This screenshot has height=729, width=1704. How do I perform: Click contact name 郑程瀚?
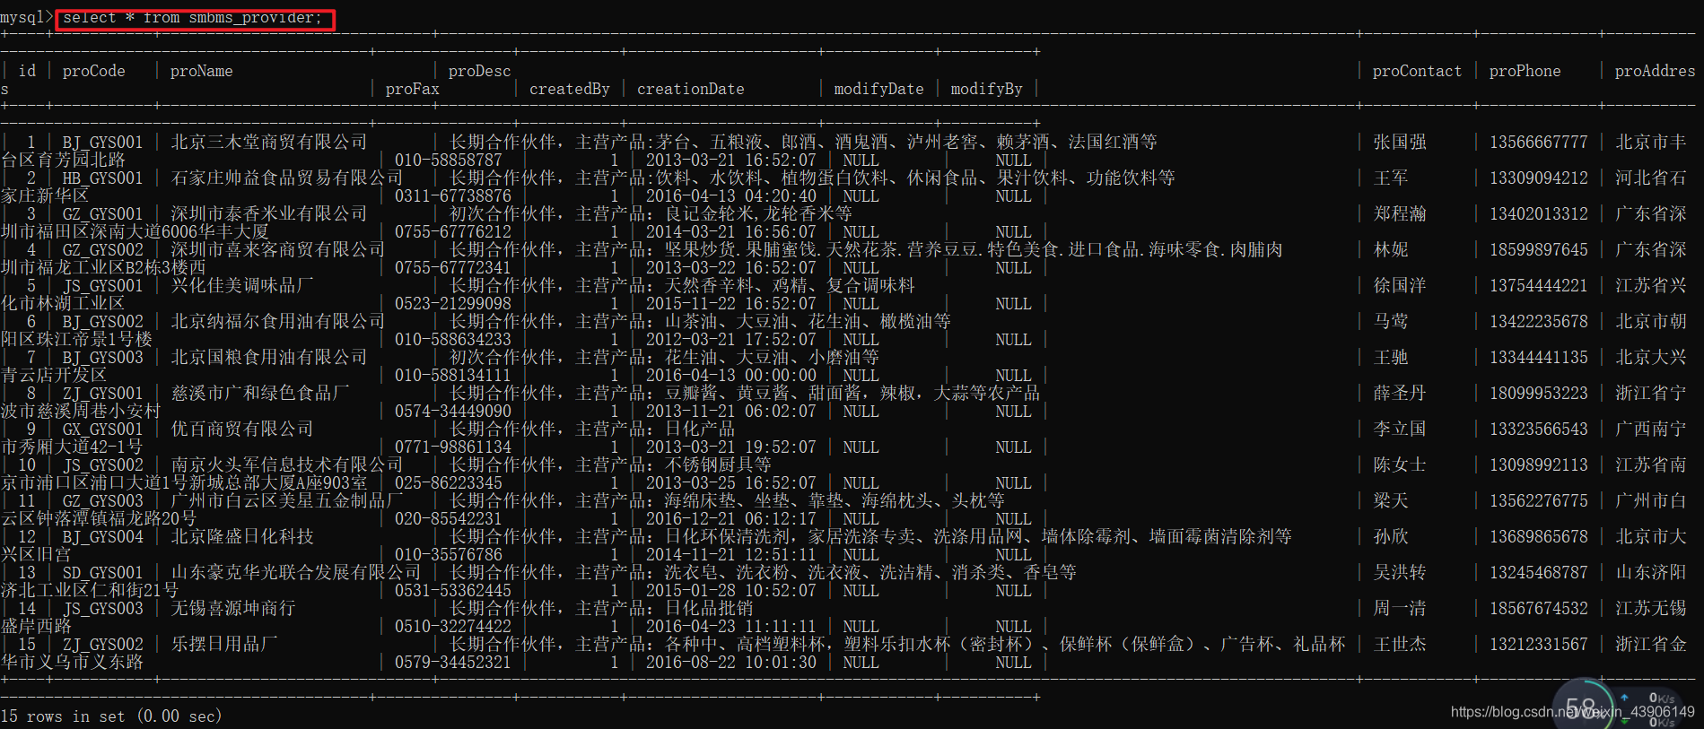tap(1400, 214)
